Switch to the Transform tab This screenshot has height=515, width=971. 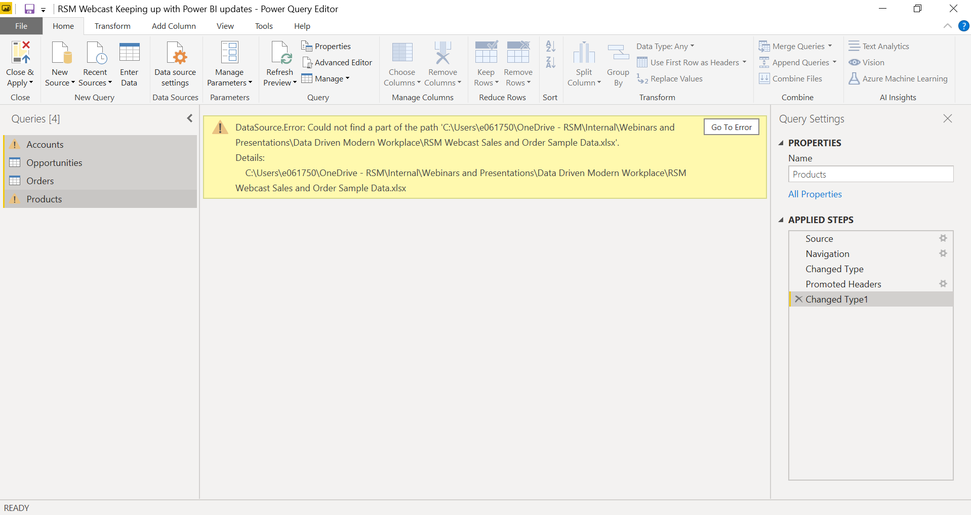pos(112,26)
